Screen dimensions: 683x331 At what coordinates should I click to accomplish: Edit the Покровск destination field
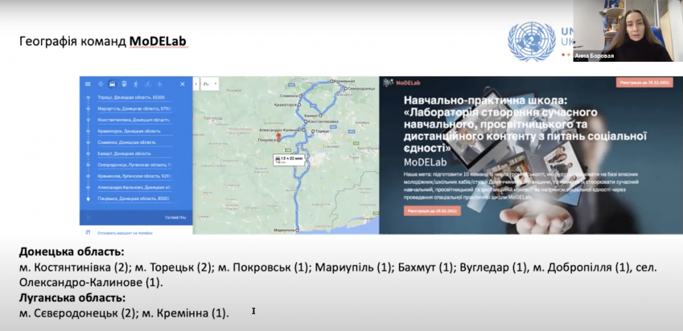pyautogui.click(x=134, y=198)
